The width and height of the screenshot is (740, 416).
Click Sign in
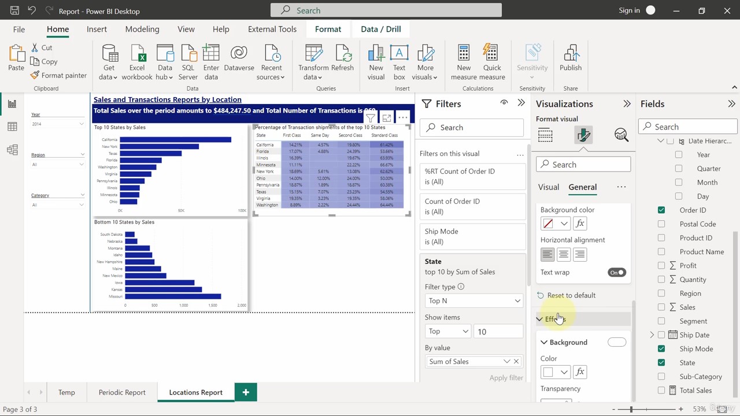pyautogui.click(x=629, y=10)
